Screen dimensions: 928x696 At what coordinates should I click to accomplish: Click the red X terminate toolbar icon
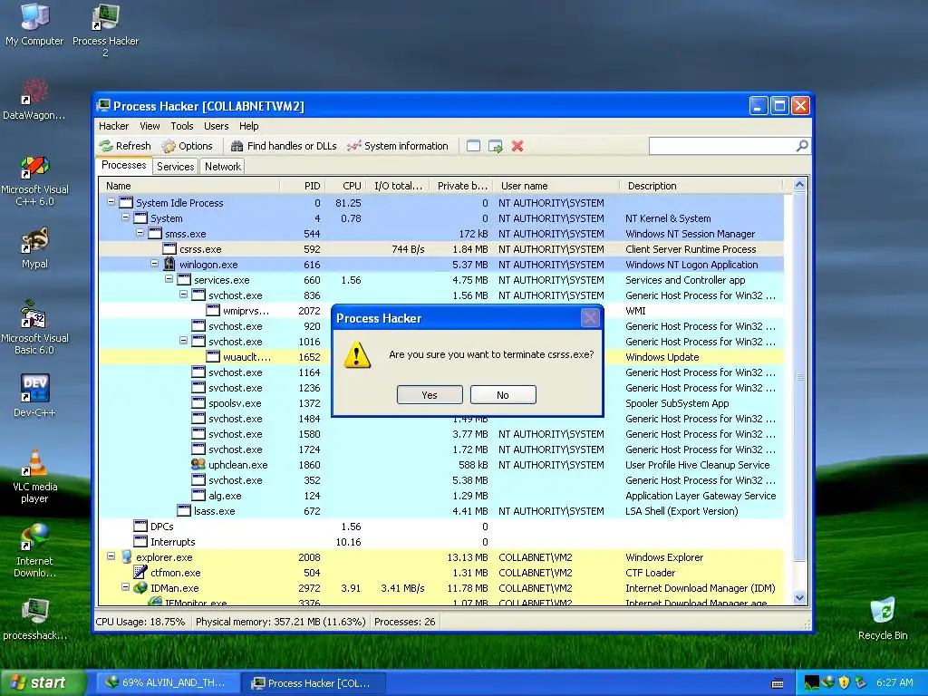click(517, 146)
